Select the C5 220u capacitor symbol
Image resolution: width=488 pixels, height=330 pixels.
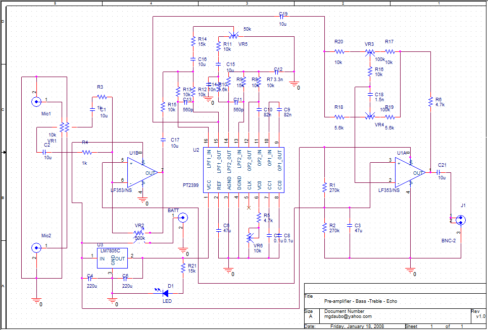coord(126,278)
